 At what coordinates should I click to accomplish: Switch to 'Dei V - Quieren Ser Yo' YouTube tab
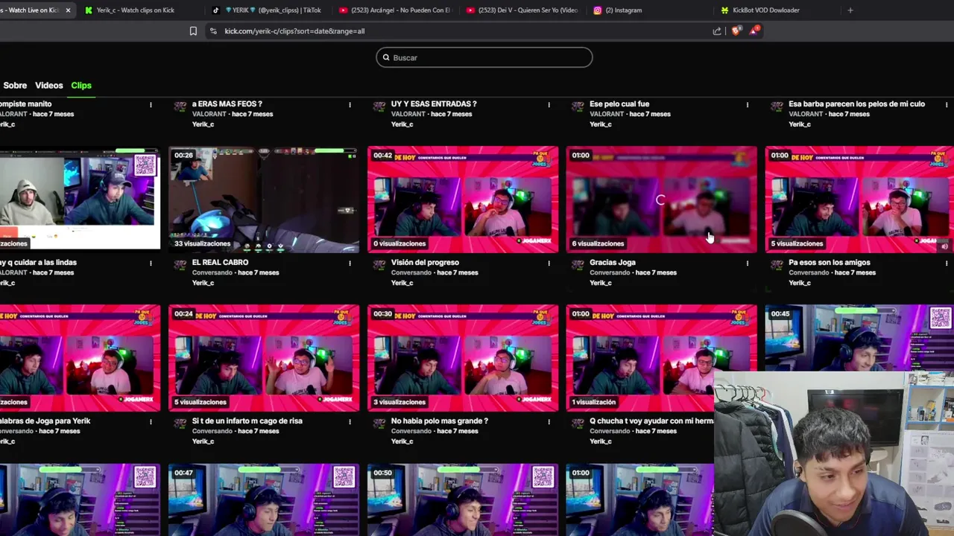(x=522, y=10)
